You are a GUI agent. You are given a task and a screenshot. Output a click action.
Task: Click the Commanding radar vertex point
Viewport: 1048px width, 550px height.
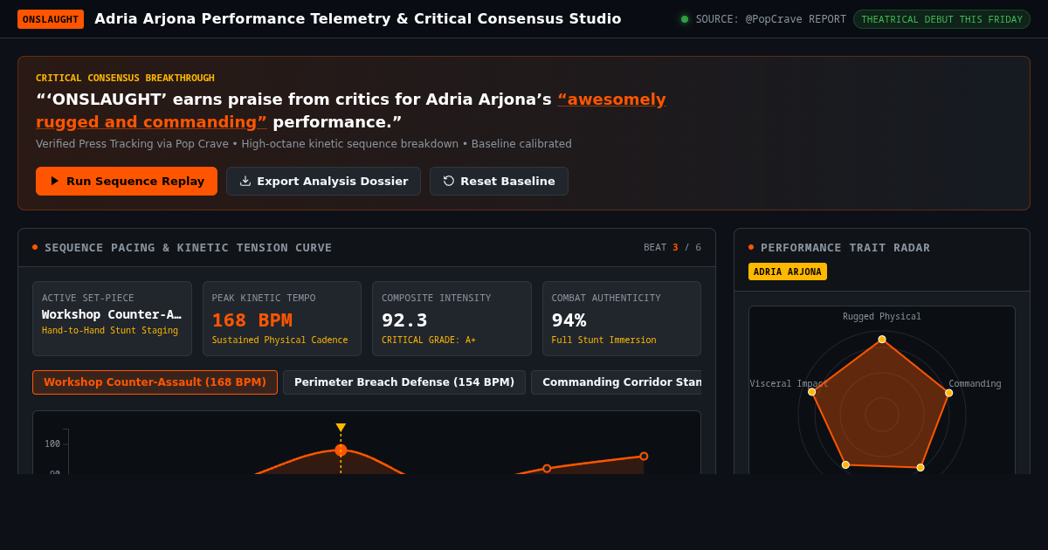click(949, 393)
